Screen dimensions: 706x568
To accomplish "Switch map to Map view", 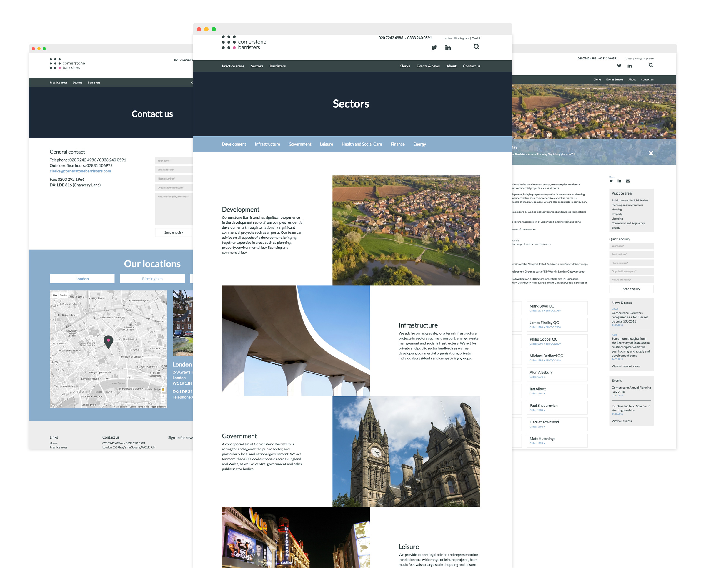I will [55, 295].
